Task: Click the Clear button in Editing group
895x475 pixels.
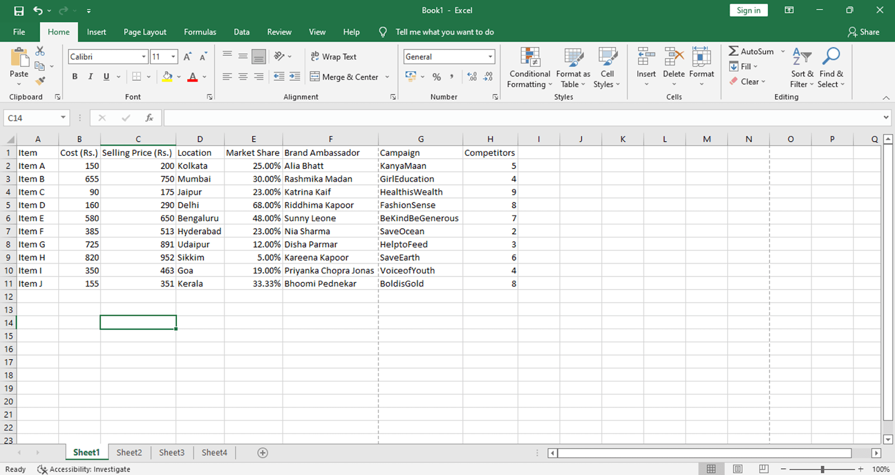Action: [x=747, y=82]
